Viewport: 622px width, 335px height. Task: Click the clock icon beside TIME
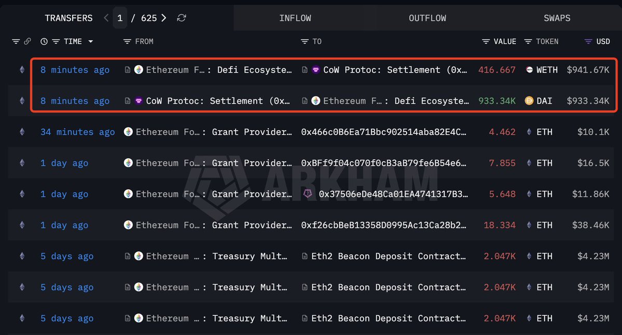click(x=44, y=41)
